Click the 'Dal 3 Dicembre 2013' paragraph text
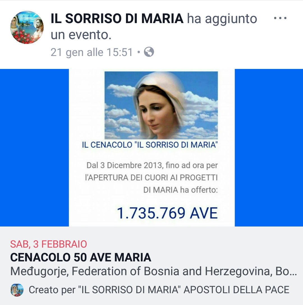This screenshot has width=303, height=305. [x=151, y=177]
